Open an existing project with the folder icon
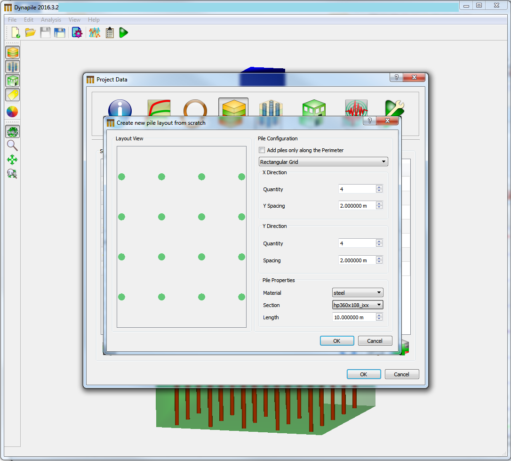This screenshot has height=461, width=511. click(x=30, y=32)
